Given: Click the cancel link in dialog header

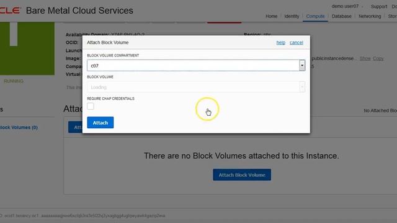Looking at the screenshot, I should click(x=297, y=43).
